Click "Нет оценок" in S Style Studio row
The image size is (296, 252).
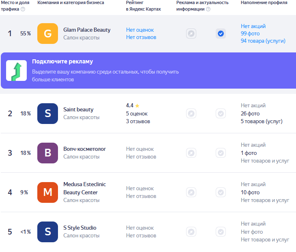140,228
